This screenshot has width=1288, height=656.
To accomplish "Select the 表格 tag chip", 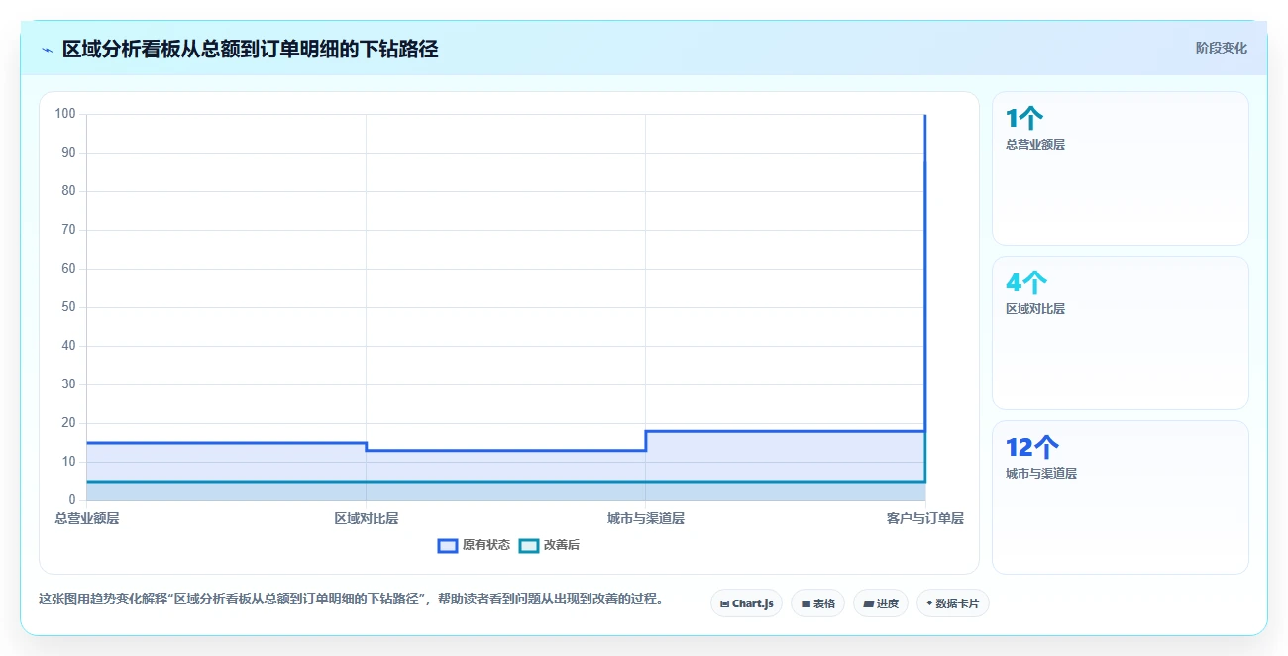I will [817, 603].
